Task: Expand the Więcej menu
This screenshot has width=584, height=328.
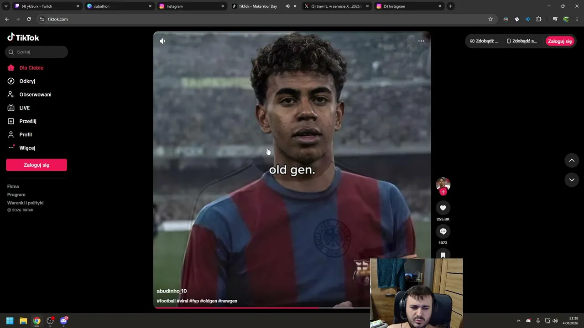Action: click(x=27, y=148)
